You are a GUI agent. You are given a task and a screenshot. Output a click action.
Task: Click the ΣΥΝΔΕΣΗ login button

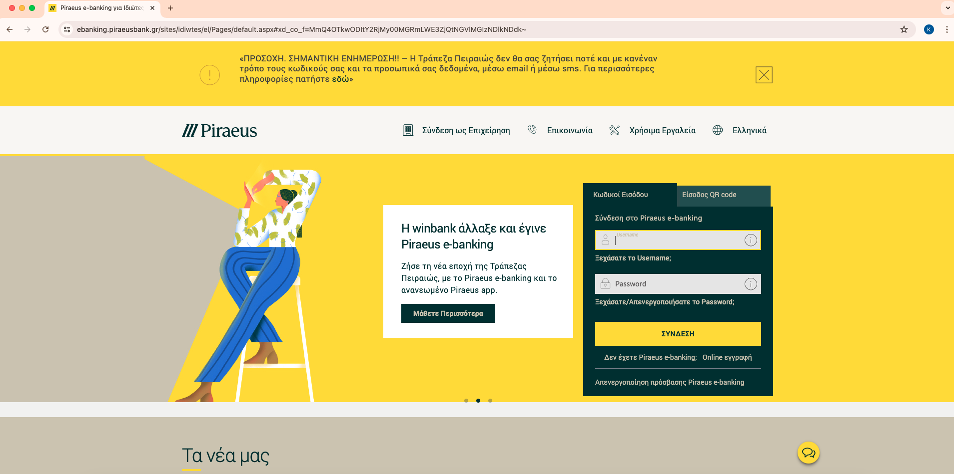click(678, 334)
